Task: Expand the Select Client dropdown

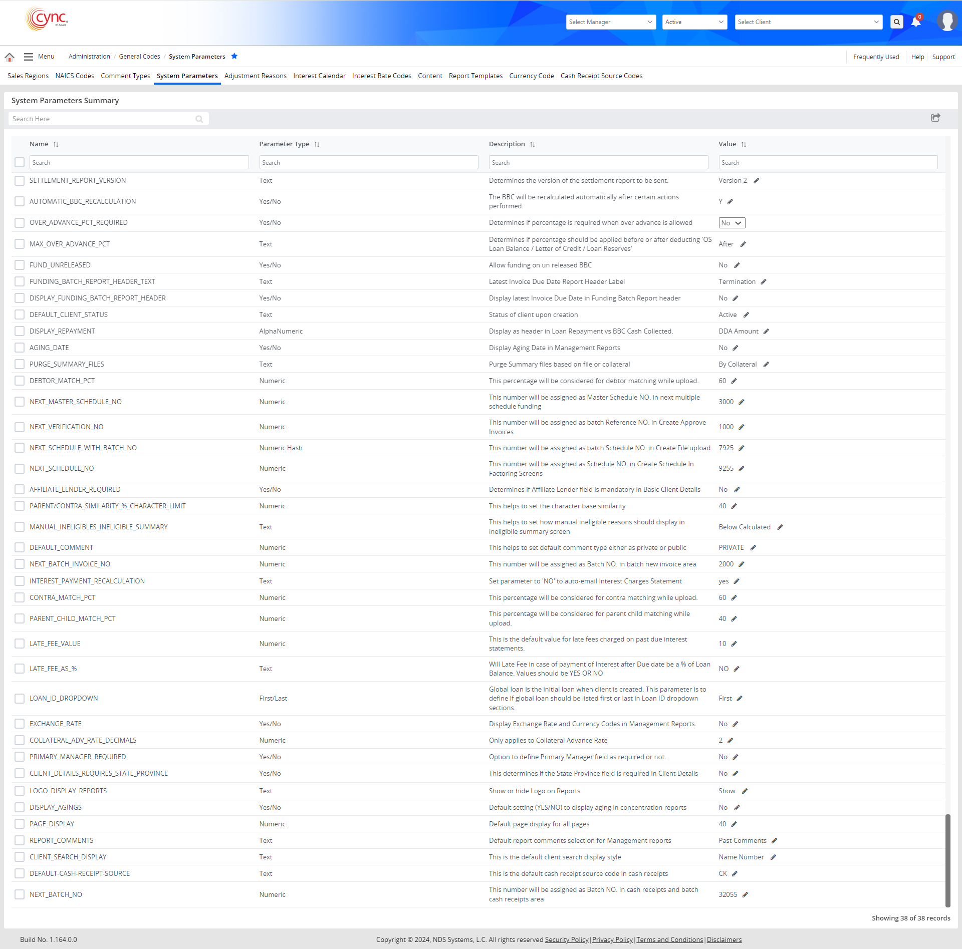Action: click(x=808, y=22)
